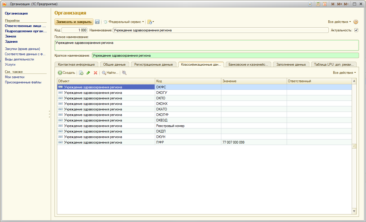This screenshot has width=366, height=222.
Task: Switch to the Контактная информация tab
Action: [x=76, y=65]
